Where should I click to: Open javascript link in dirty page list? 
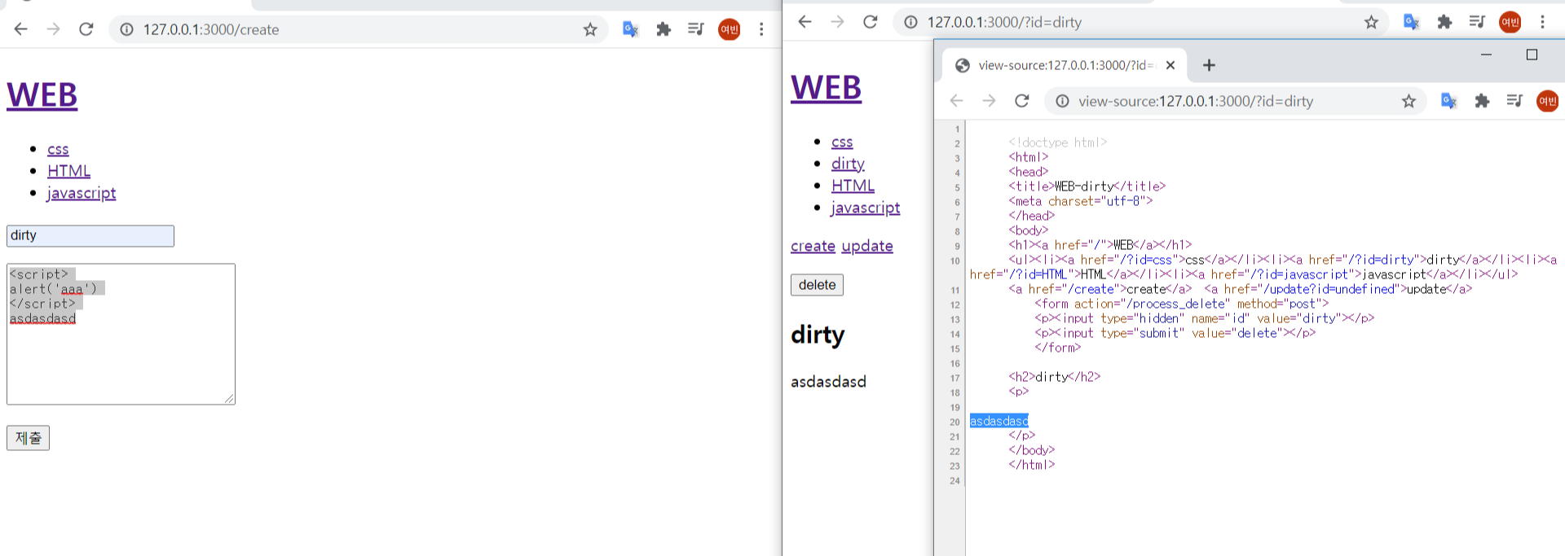tap(866, 208)
